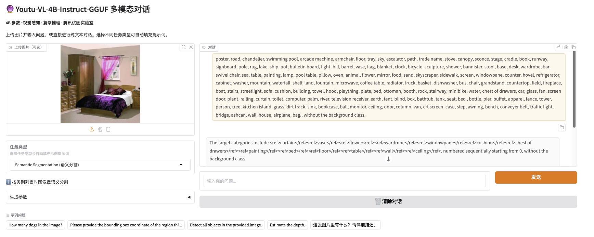The height and width of the screenshot is (237, 594).
Task: Select example 'How many dogs in the image?'
Action: (35, 225)
